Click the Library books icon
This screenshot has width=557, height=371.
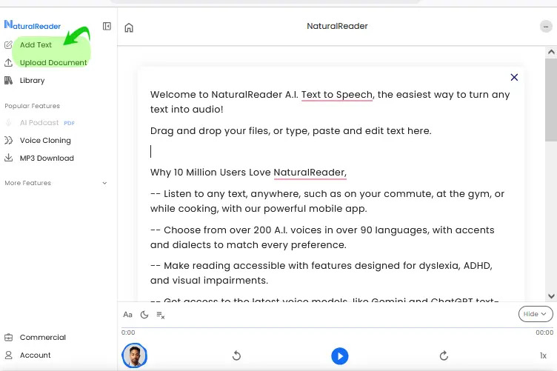8,80
